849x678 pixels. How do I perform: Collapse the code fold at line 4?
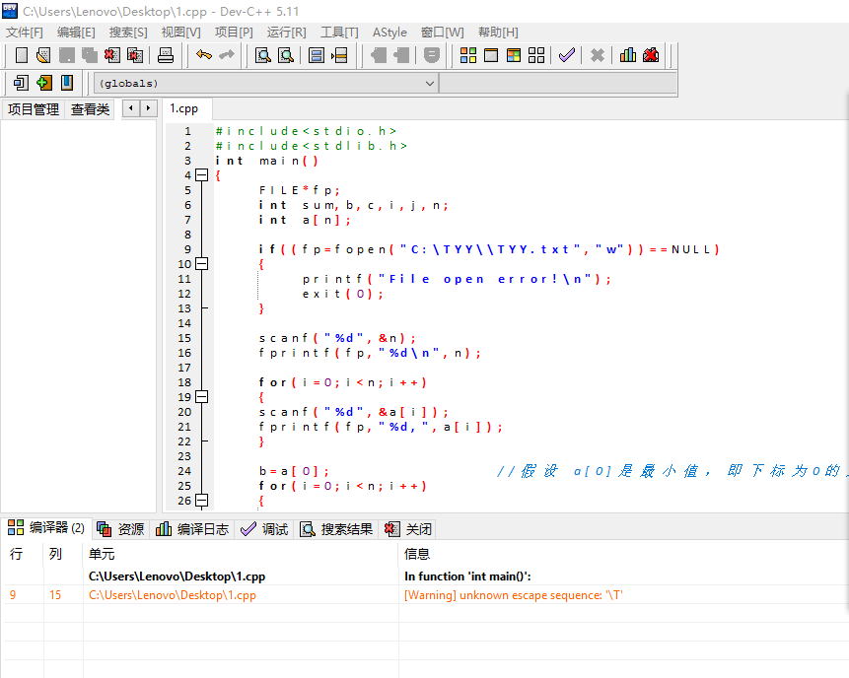click(201, 175)
